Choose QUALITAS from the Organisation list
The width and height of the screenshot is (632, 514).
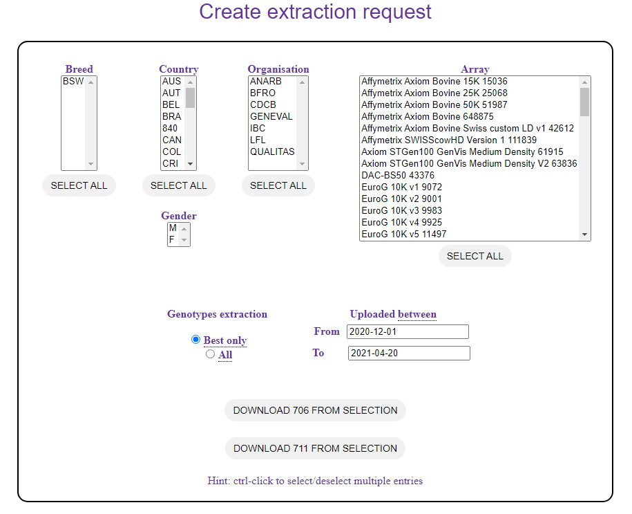[272, 152]
